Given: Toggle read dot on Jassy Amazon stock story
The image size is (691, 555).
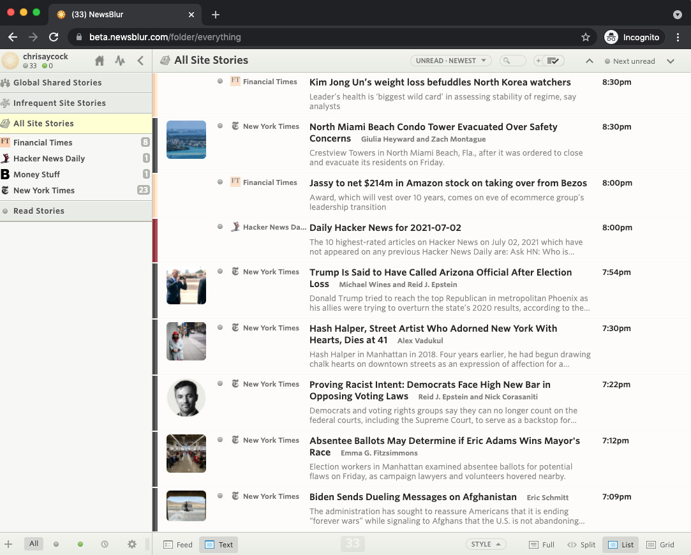Looking at the screenshot, I should [220, 182].
